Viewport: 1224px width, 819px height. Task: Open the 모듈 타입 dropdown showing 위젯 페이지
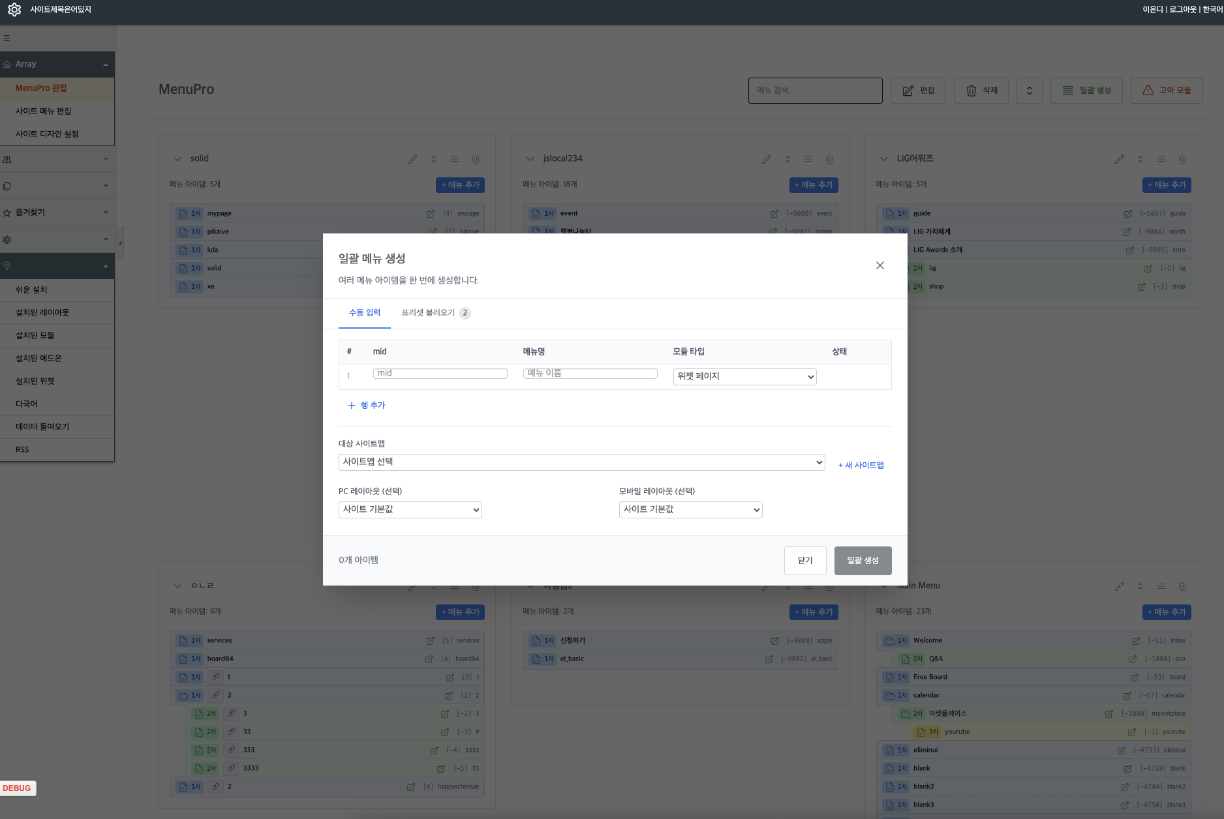click(x=744, y=377)
